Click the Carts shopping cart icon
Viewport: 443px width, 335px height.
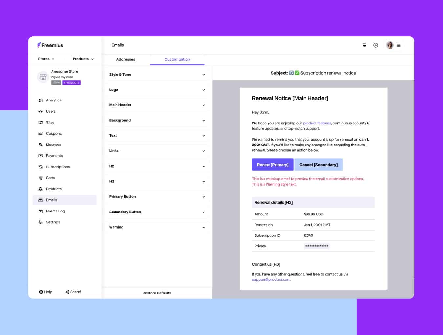(41, 178)
